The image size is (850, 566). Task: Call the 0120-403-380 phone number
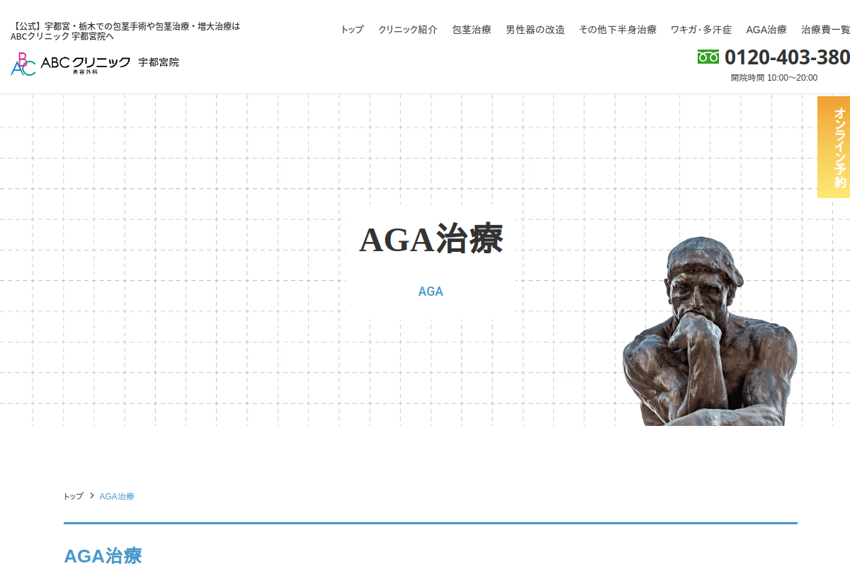(787, 57)
